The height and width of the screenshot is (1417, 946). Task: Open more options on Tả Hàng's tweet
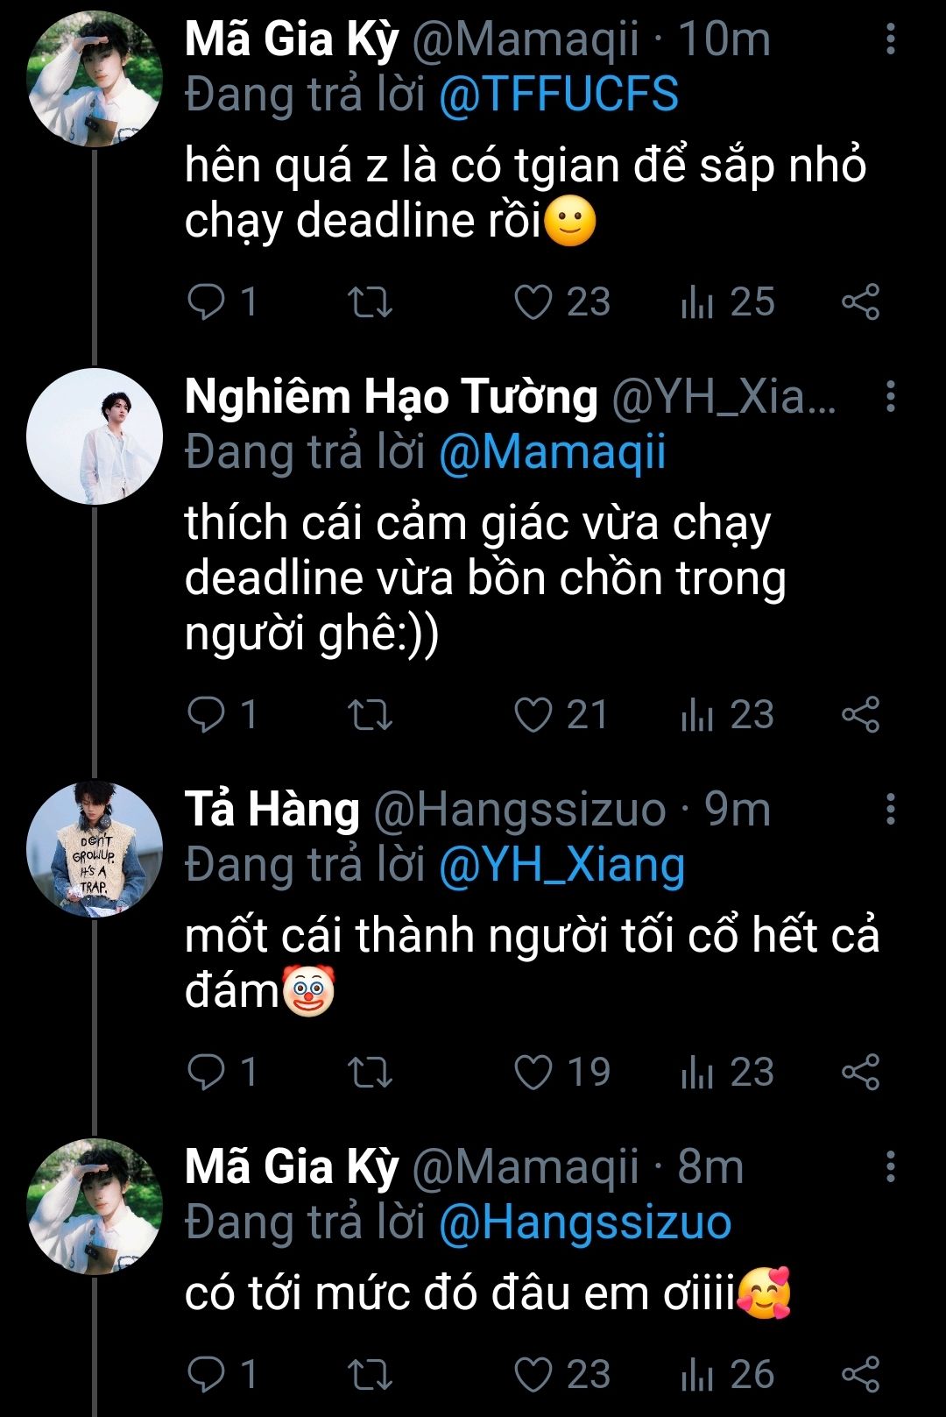(x=890, y=809)
